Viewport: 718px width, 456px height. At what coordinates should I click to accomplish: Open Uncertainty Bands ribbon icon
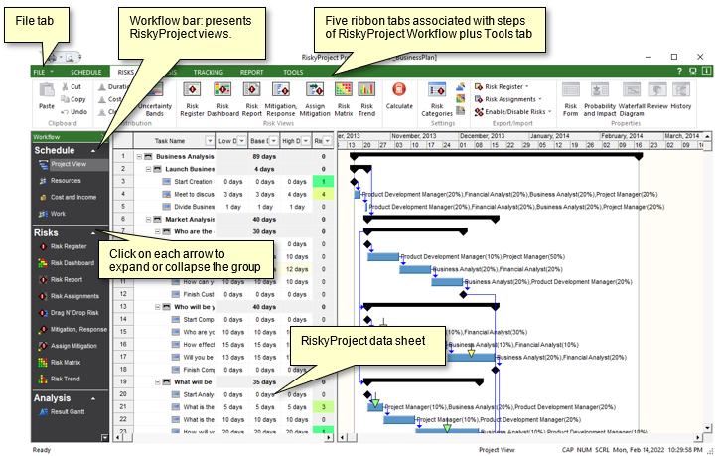[x=155, y=89]
